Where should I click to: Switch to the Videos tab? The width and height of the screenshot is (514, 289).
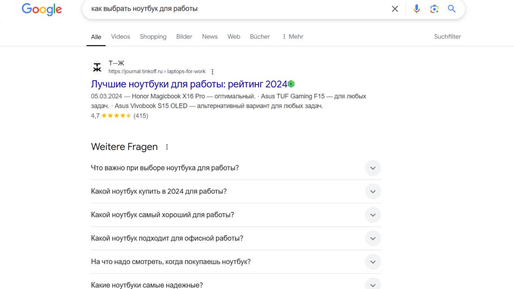[120, 37]
